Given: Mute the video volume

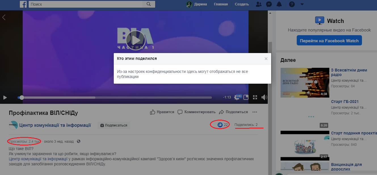Looking at the screenshot, I should point(264,97).
